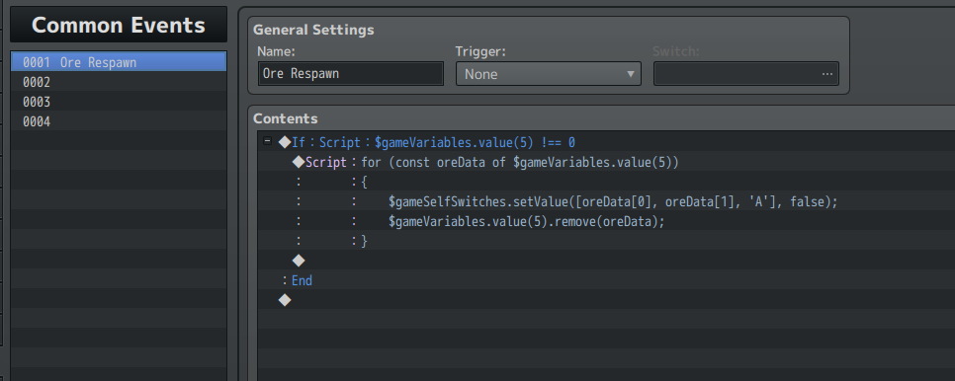Select common event 0004 in list

coord(119,121)
